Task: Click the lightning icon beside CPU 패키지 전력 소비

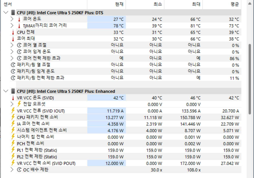Action: [x=13, y=117]
